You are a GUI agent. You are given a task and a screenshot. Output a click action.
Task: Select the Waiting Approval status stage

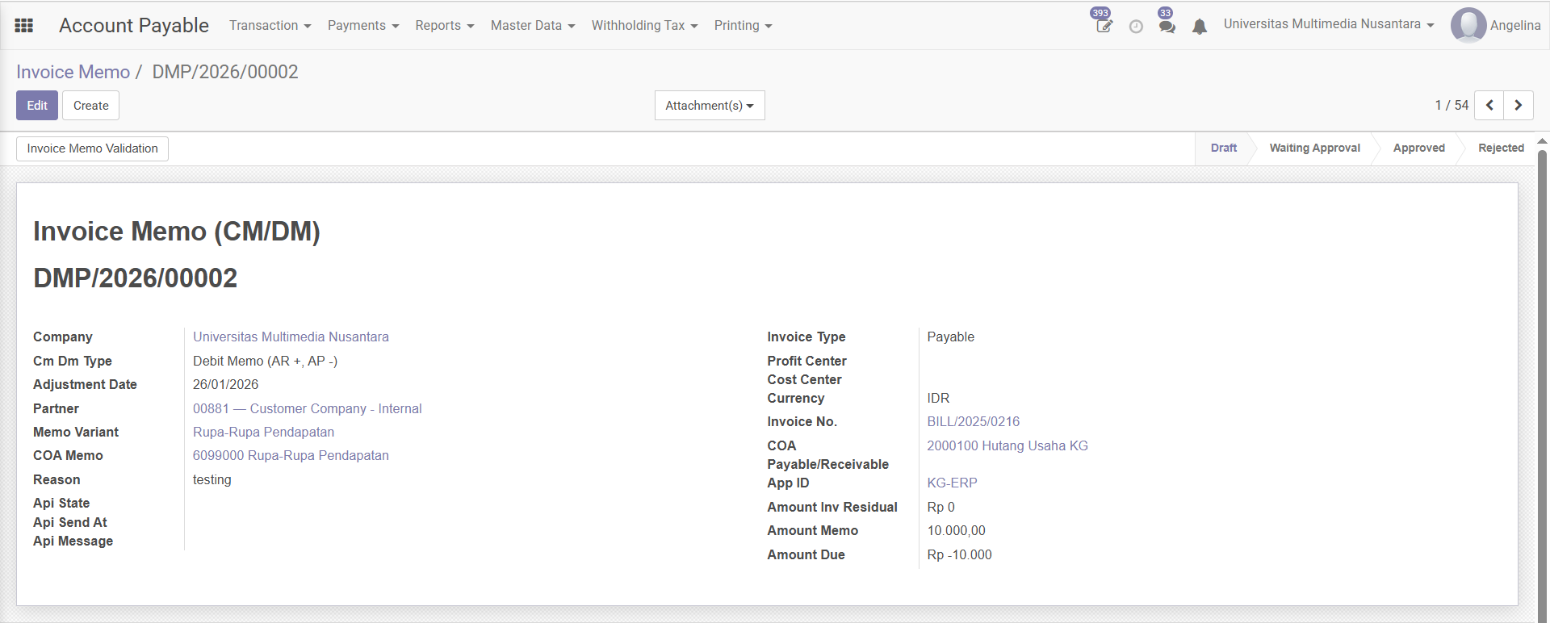coord(1314,148)
